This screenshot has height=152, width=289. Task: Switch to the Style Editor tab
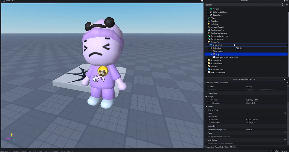point(235,147)
